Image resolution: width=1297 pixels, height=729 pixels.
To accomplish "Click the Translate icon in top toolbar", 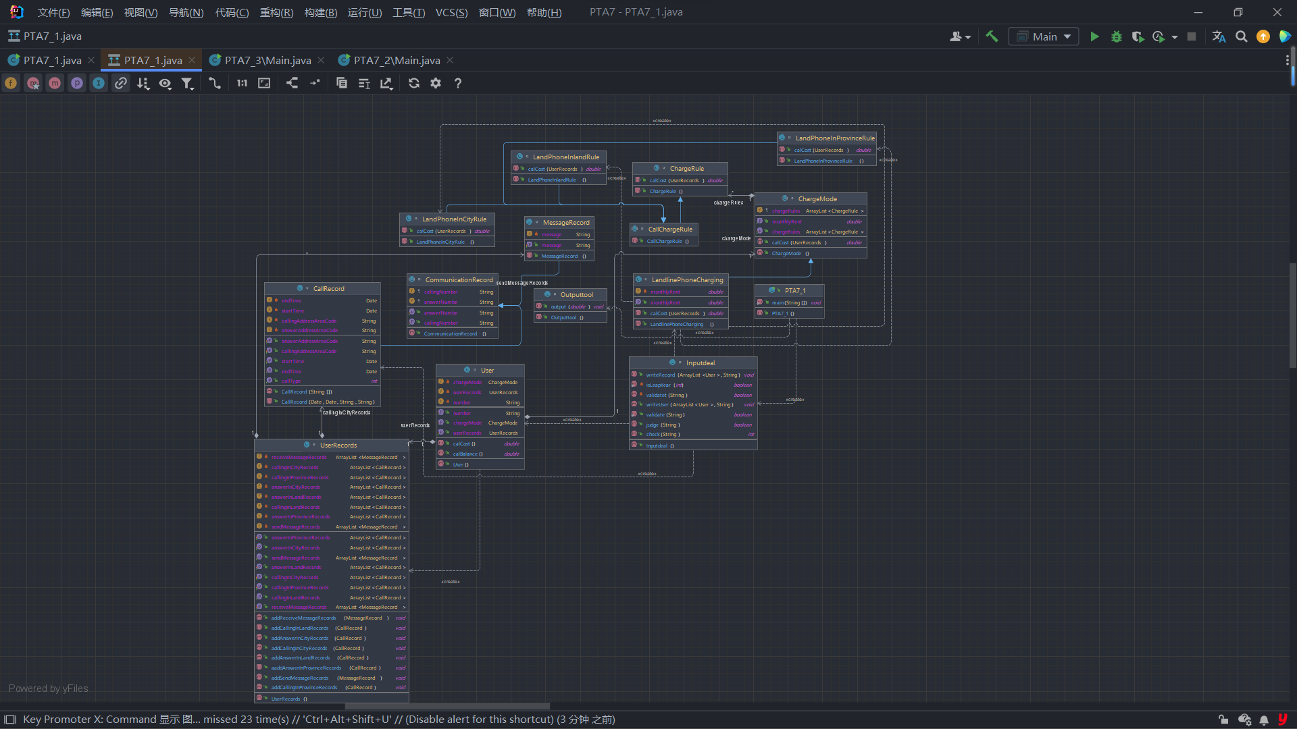I will click(1218, 36).
